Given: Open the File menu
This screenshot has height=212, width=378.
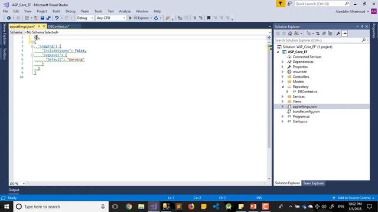Looking at the screenshot, I should 5,11.
